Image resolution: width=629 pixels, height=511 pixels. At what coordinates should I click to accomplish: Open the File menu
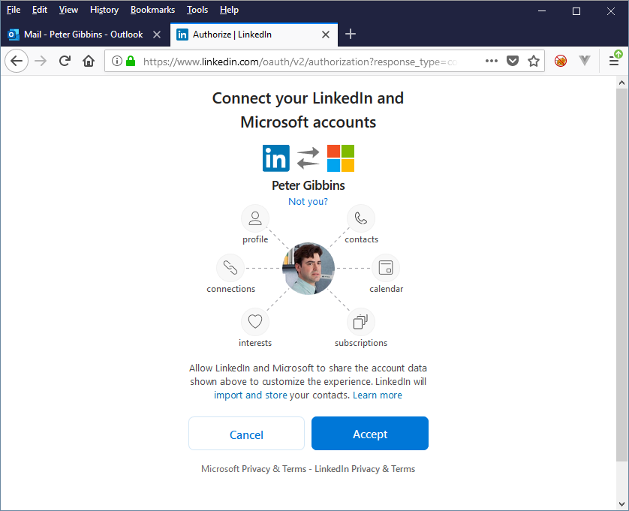click(x=14, y=10)
